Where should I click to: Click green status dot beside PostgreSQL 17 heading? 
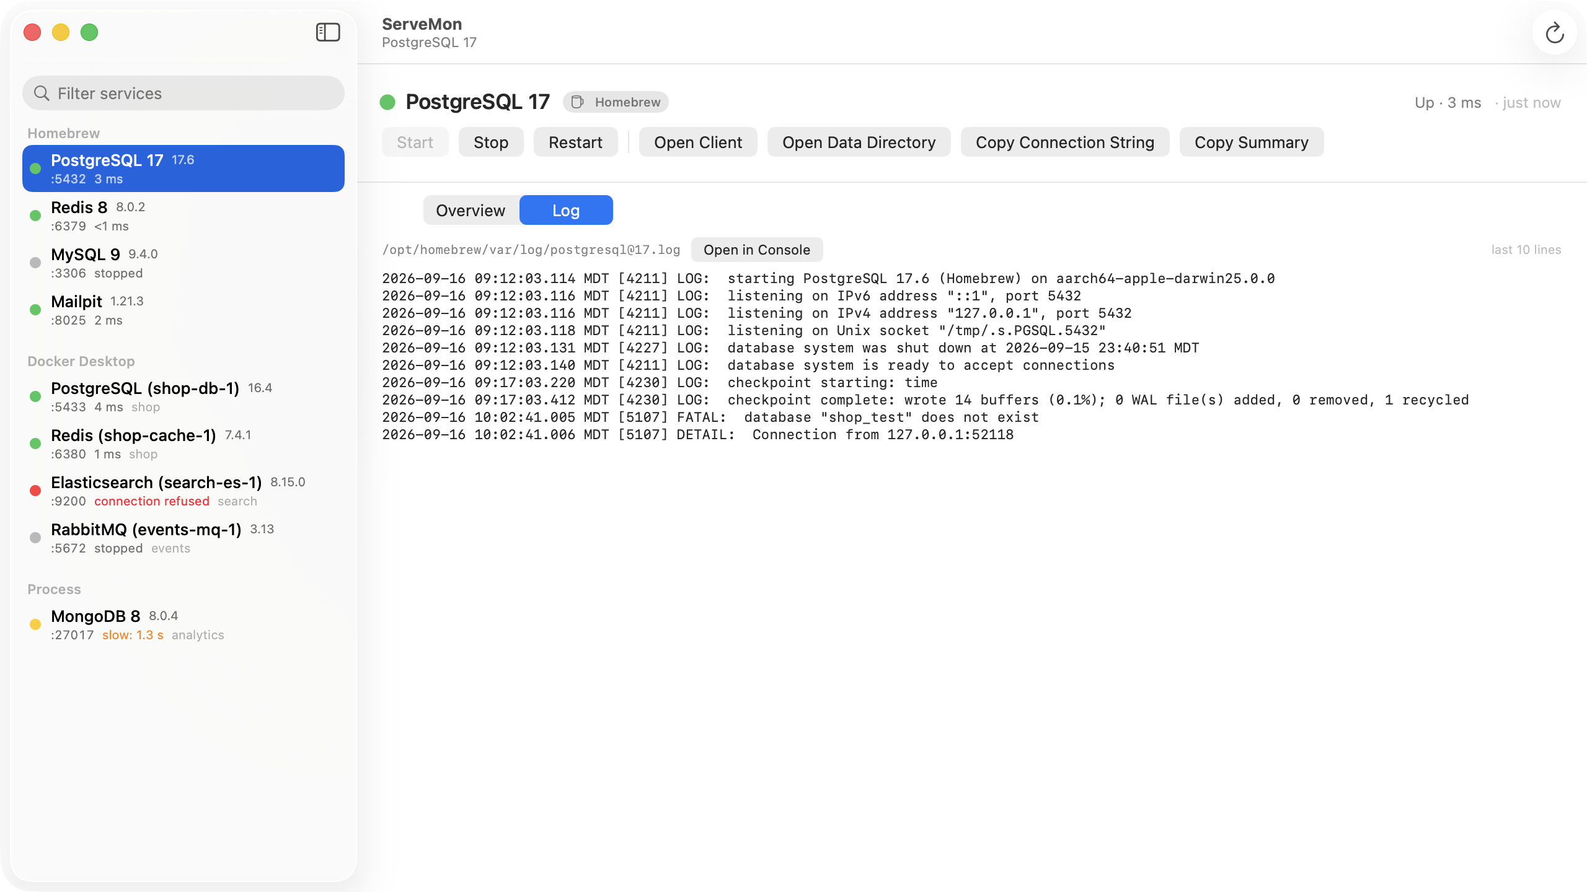click(387, 102)
